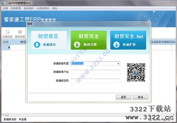Click 数据库名称: 未连接 status text
Viewport: 177px width, 123px height.
(x=15, y=119)
